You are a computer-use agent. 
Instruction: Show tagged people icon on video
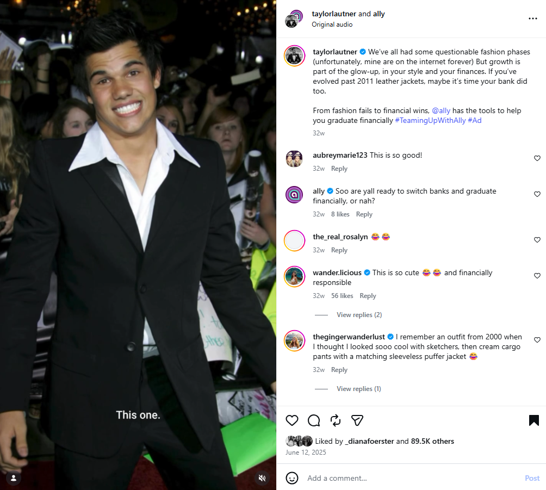tap(14, 478)
